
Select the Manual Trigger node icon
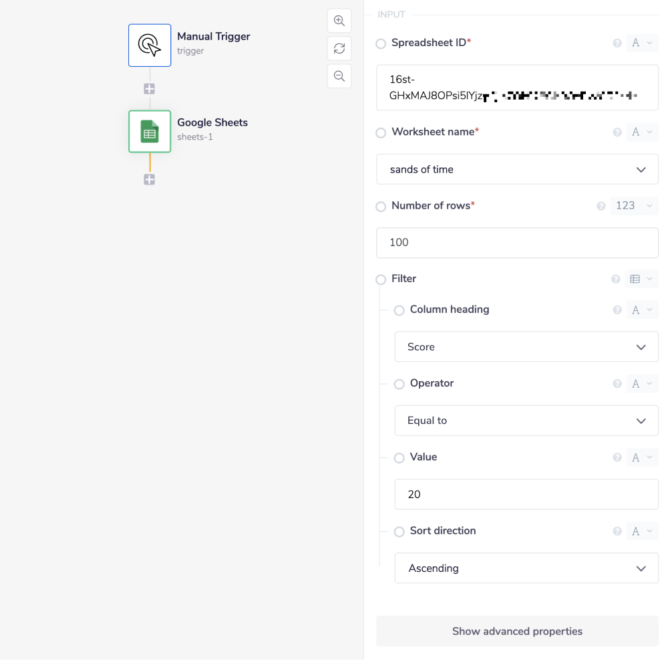click(149, 45)
